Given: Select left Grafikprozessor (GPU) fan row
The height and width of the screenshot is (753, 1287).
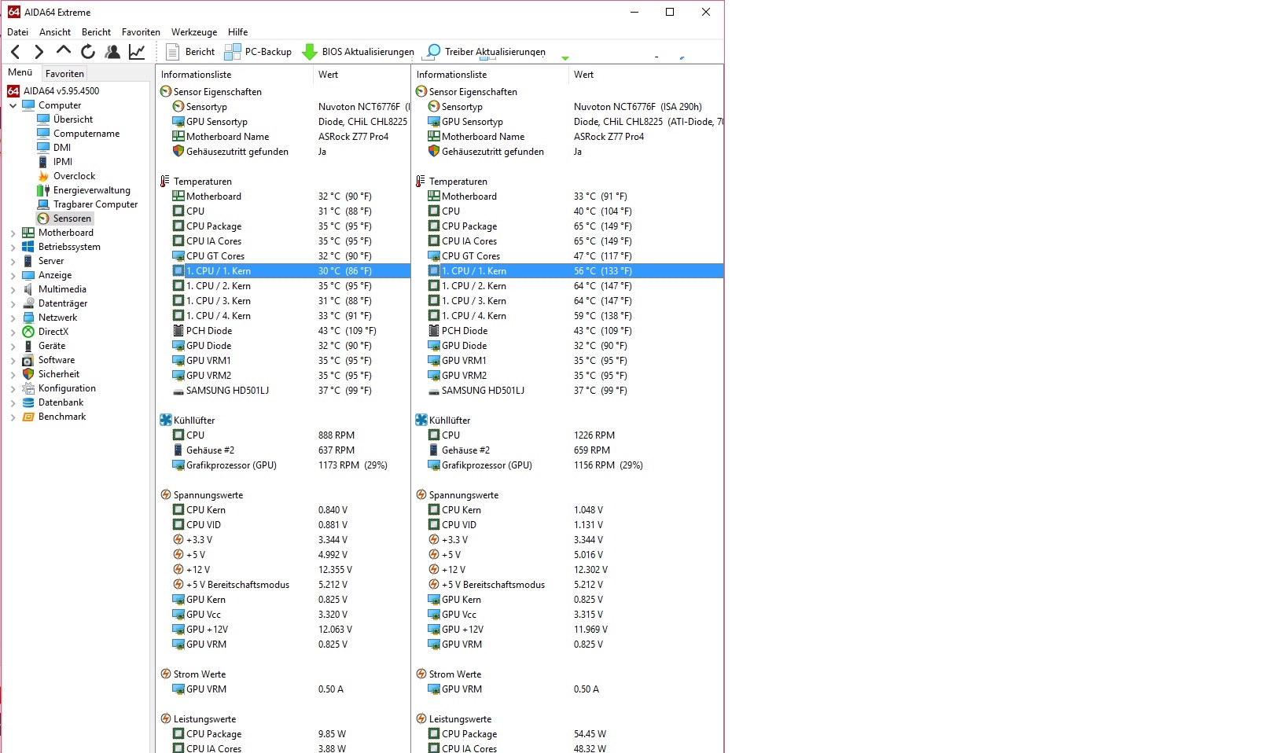Looking at the screenshot, I should (283, 465).
